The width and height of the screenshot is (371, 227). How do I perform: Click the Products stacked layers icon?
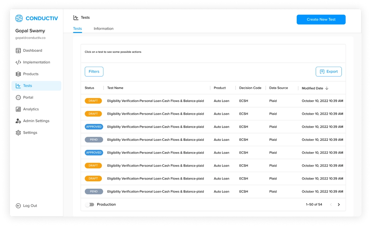(18, 74)
